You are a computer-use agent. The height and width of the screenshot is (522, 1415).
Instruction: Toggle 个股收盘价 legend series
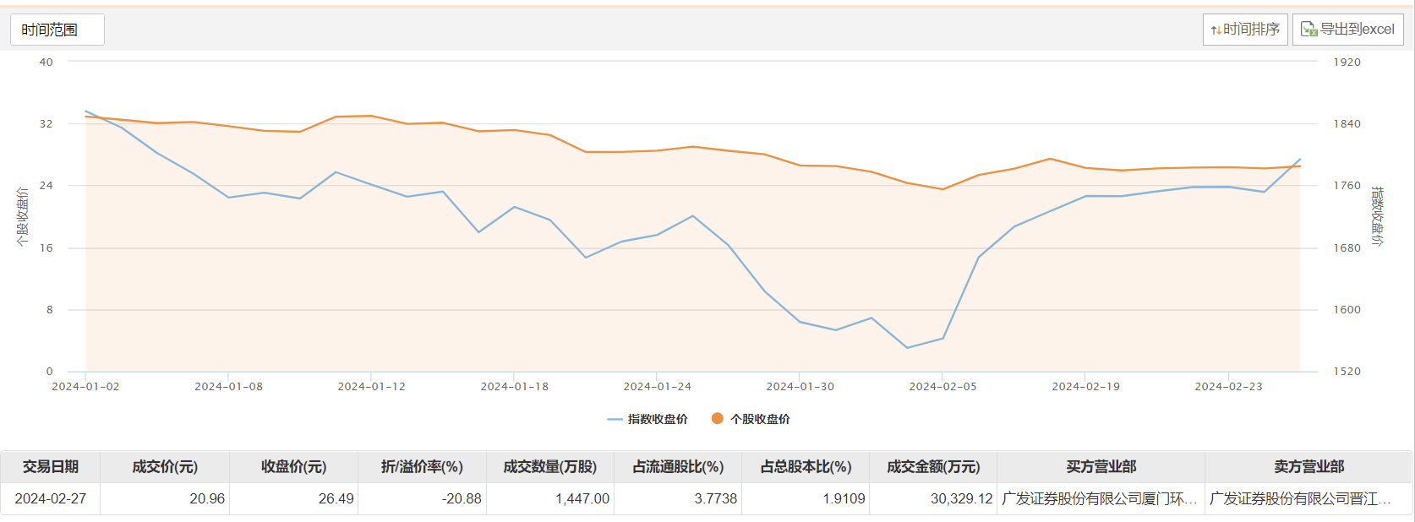click(x=751, y=419)
